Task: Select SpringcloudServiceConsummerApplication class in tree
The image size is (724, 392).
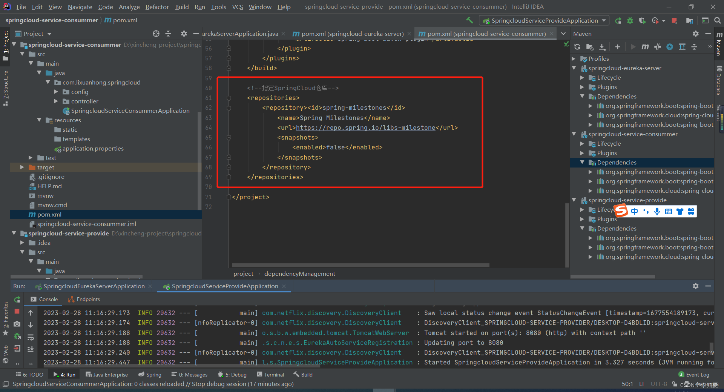Action: click(x=130, y=111)
